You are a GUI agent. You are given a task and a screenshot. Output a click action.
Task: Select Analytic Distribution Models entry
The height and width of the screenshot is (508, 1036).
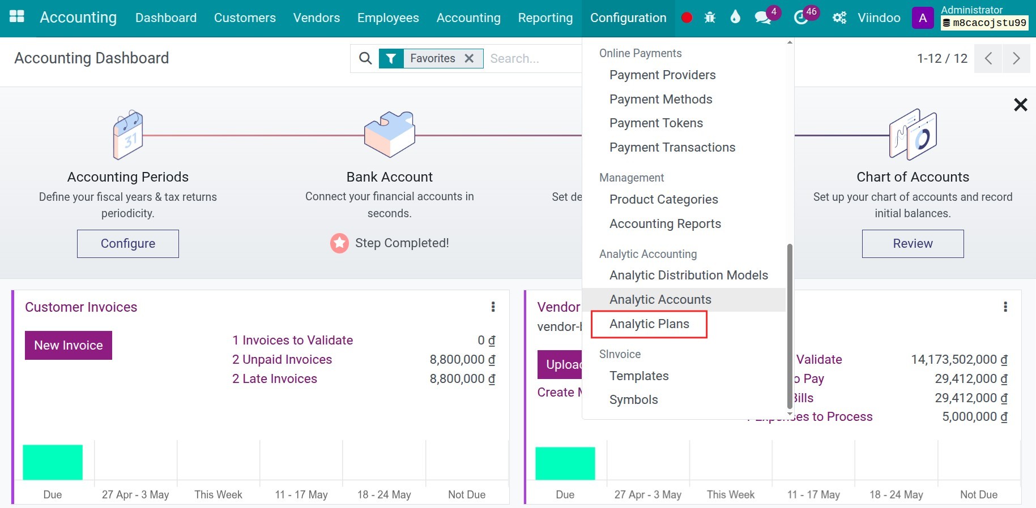(x=689, y=275)
